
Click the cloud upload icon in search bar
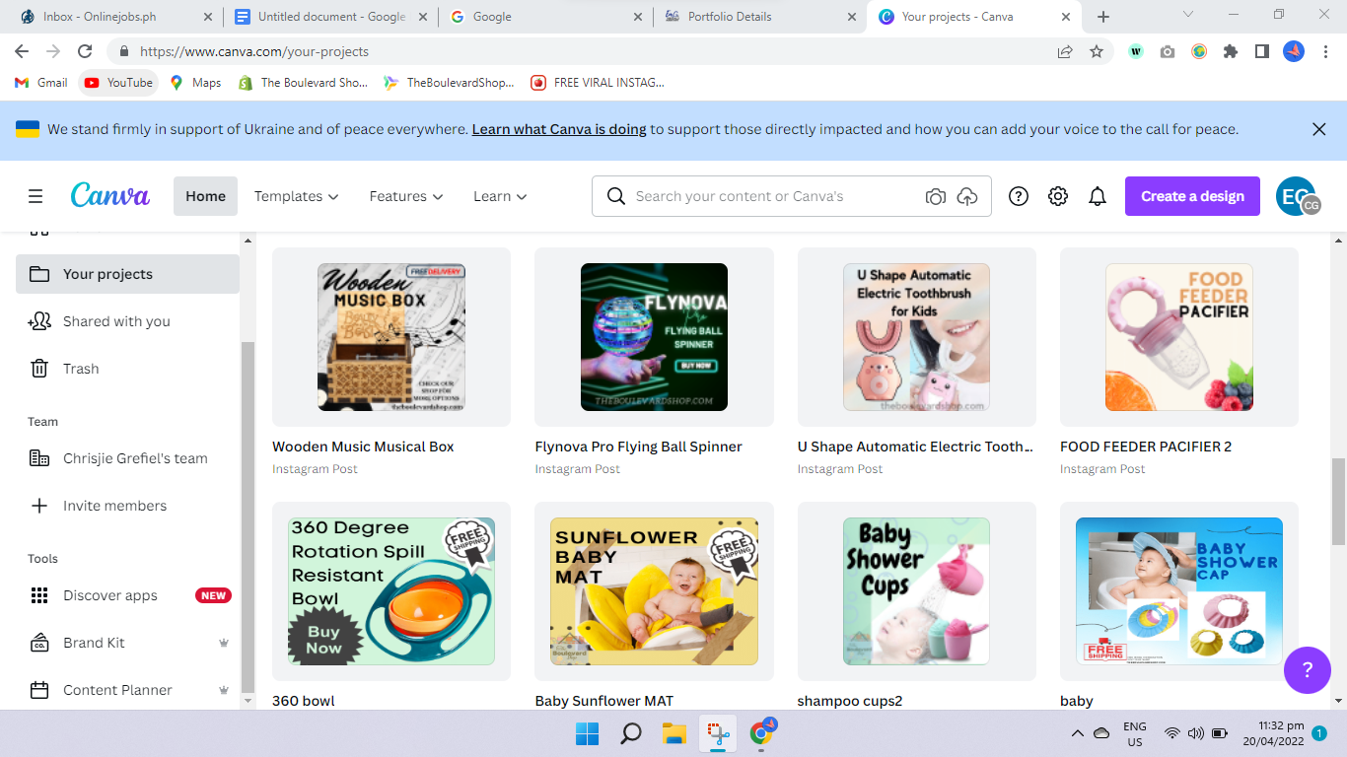pyautogui.click(x=967, y=196)
